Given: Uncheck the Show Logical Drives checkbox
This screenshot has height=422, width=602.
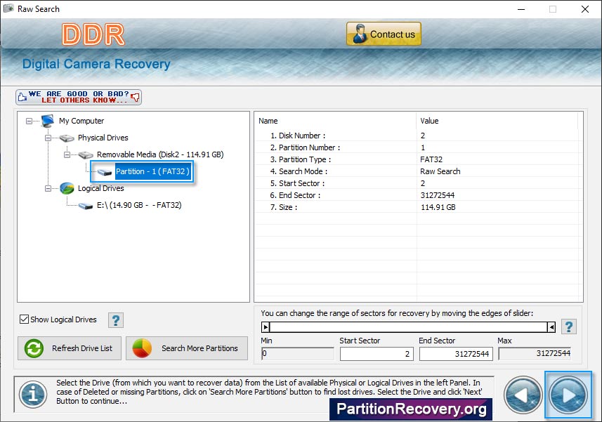Looking at the screenshot, I should click(x=25, y=319).
